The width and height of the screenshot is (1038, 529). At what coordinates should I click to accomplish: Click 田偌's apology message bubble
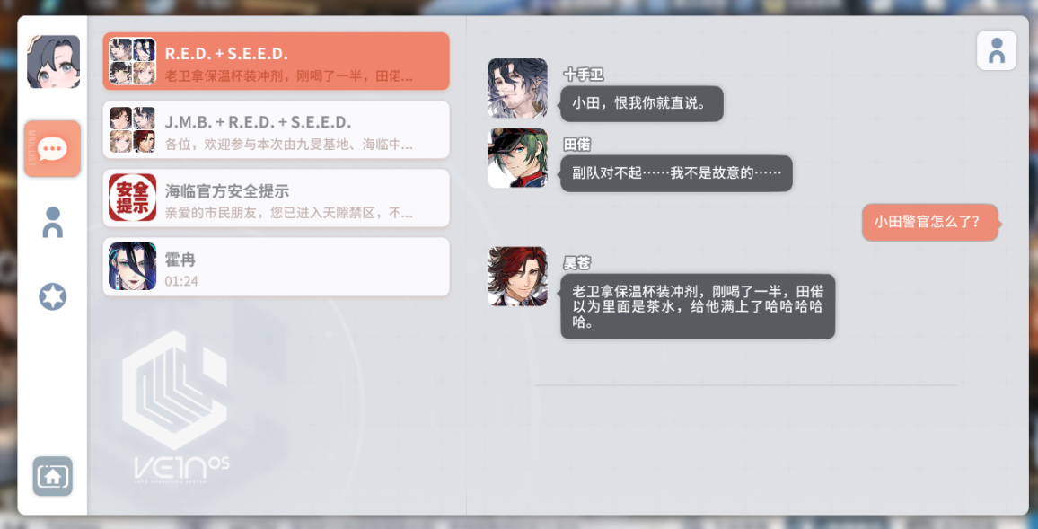pyautogui.click(x=676, y=173)
